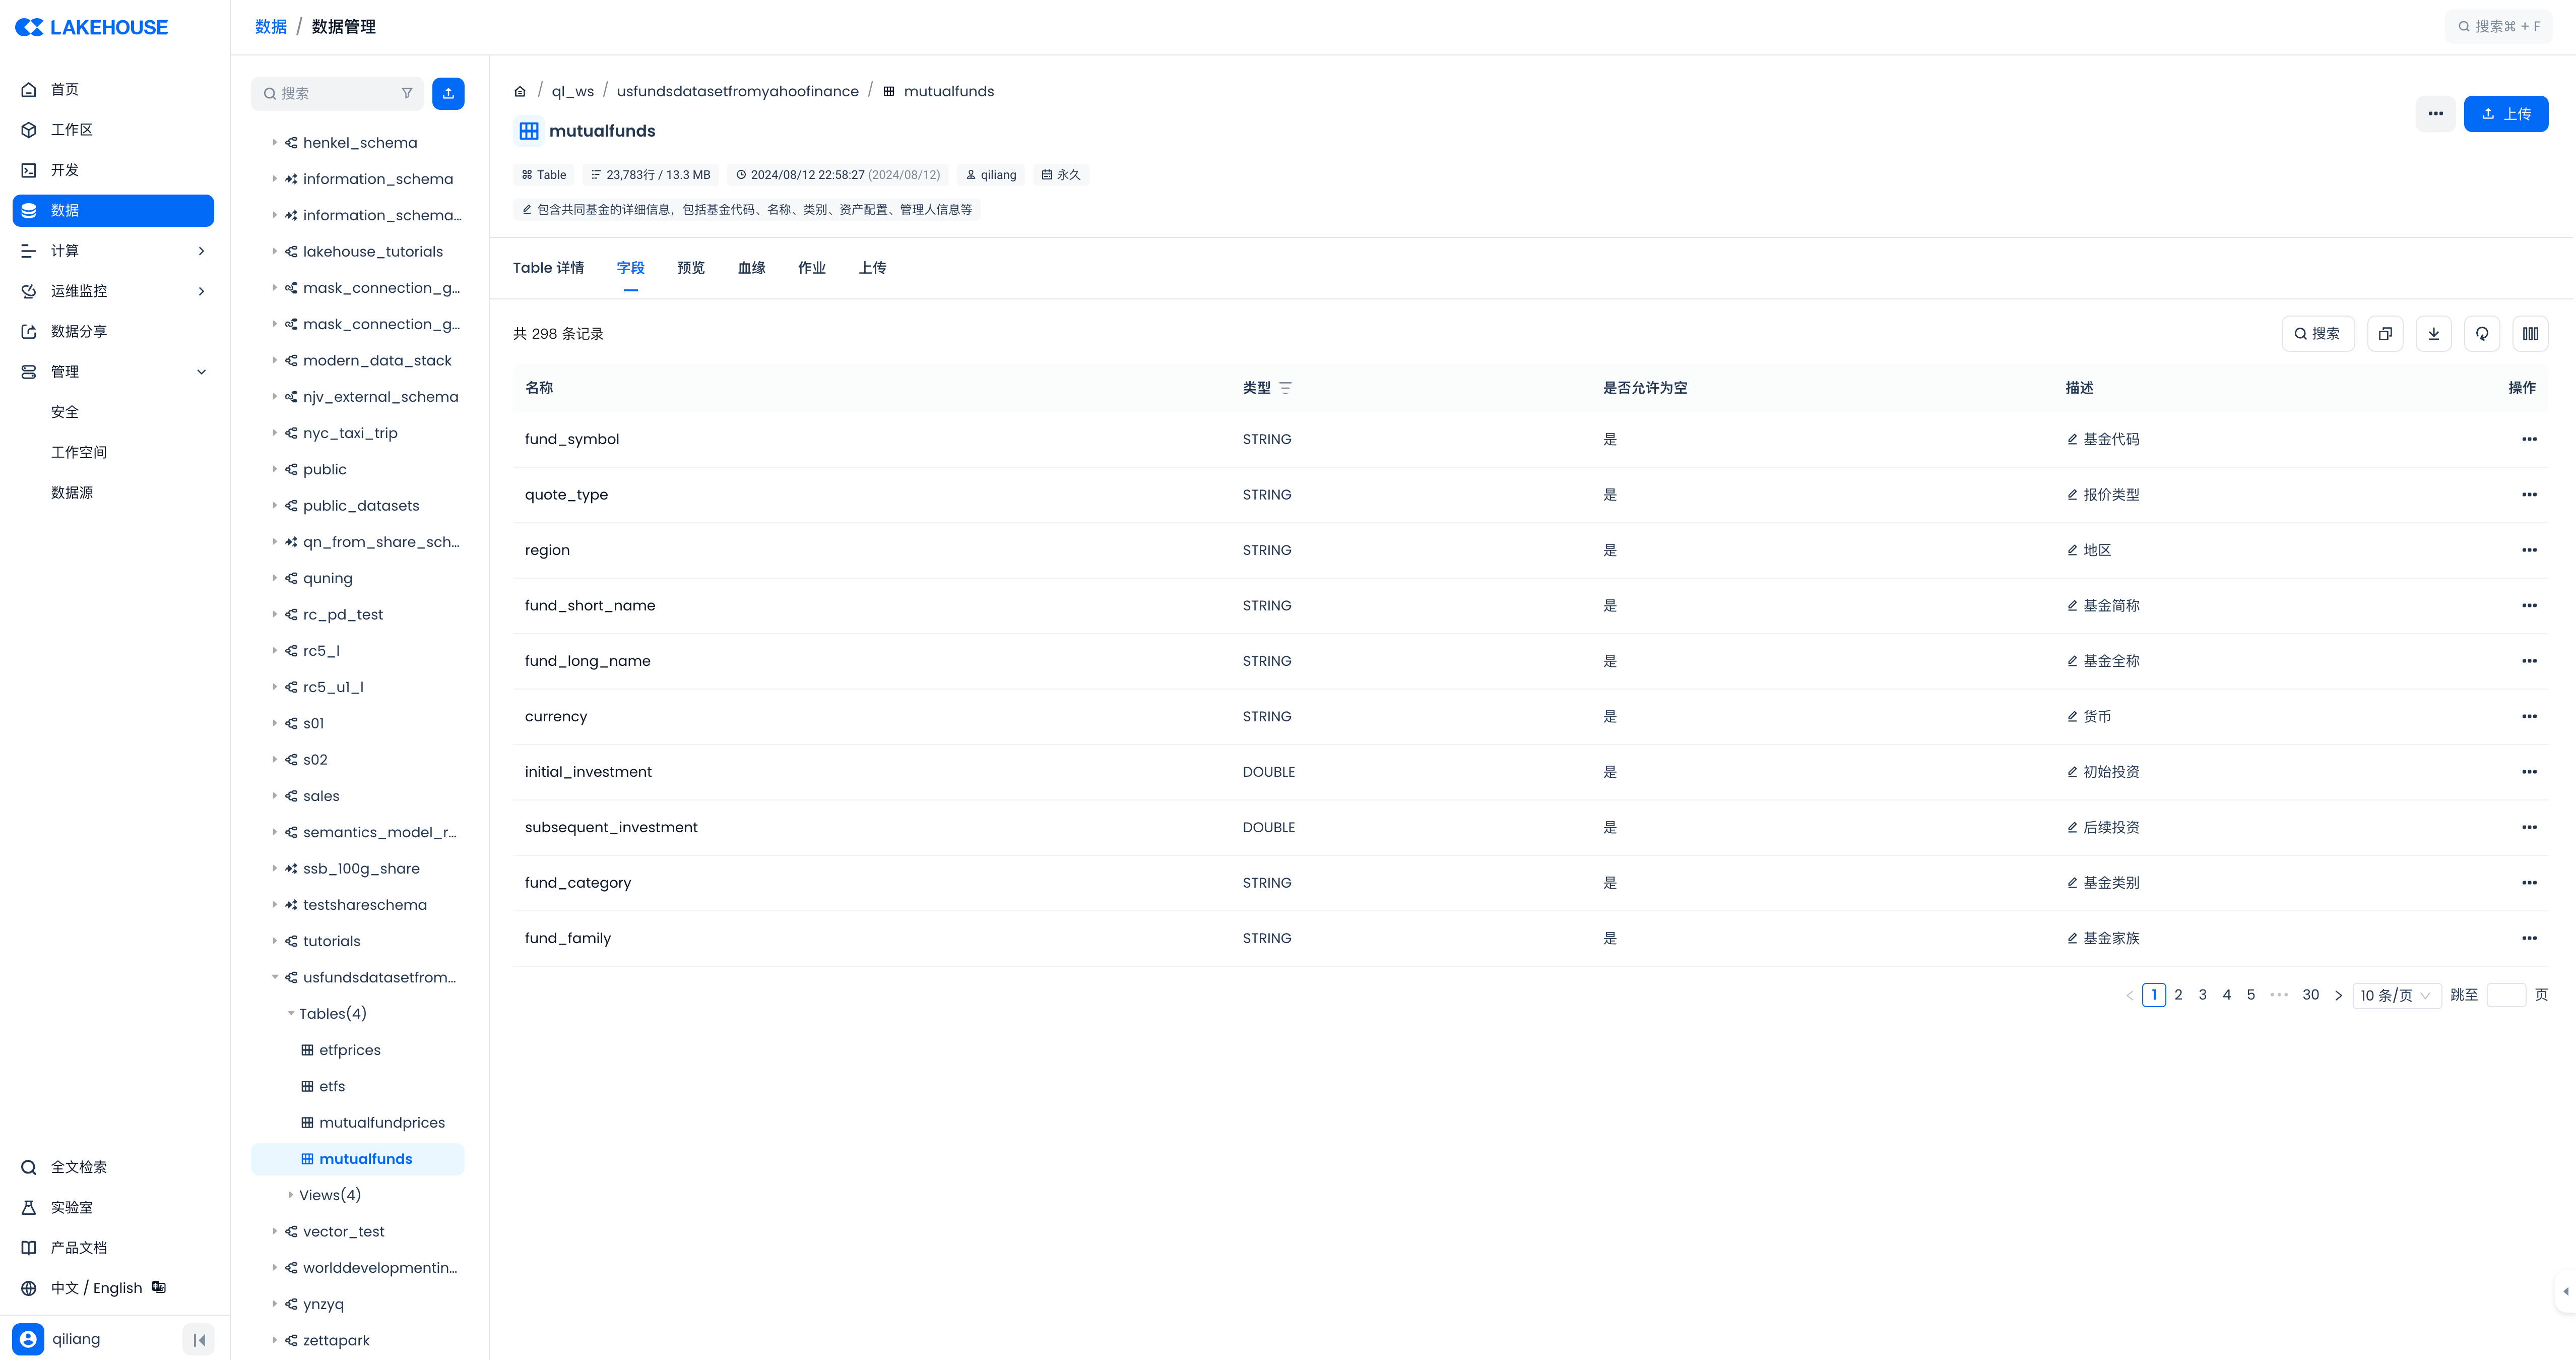Click the refresh icon above the fields table
2576x1360 pixels.
pyautogui.click(x=2482, y=334)
